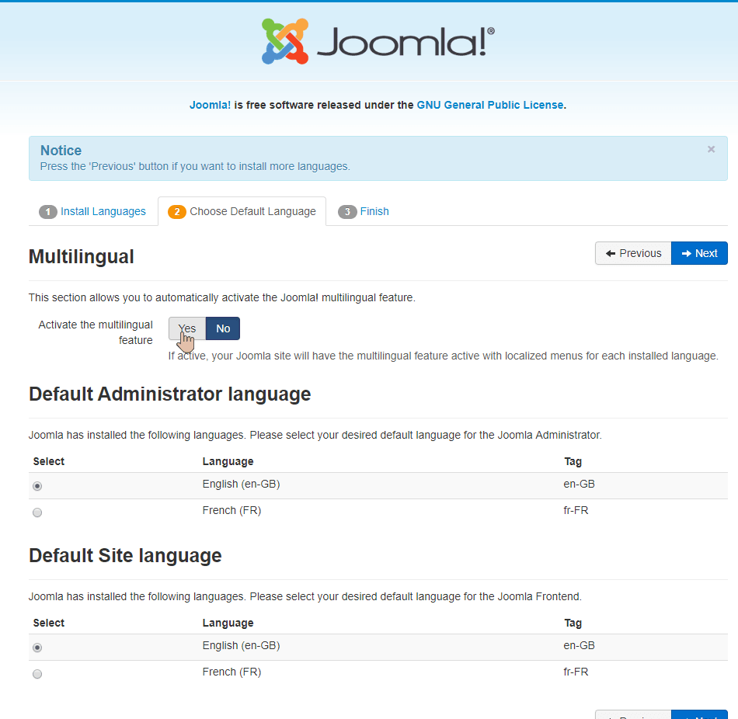This screenshot has height=719, width=738.
Task: Click step number 2 orange badge
Action: (x=177, y=212)
